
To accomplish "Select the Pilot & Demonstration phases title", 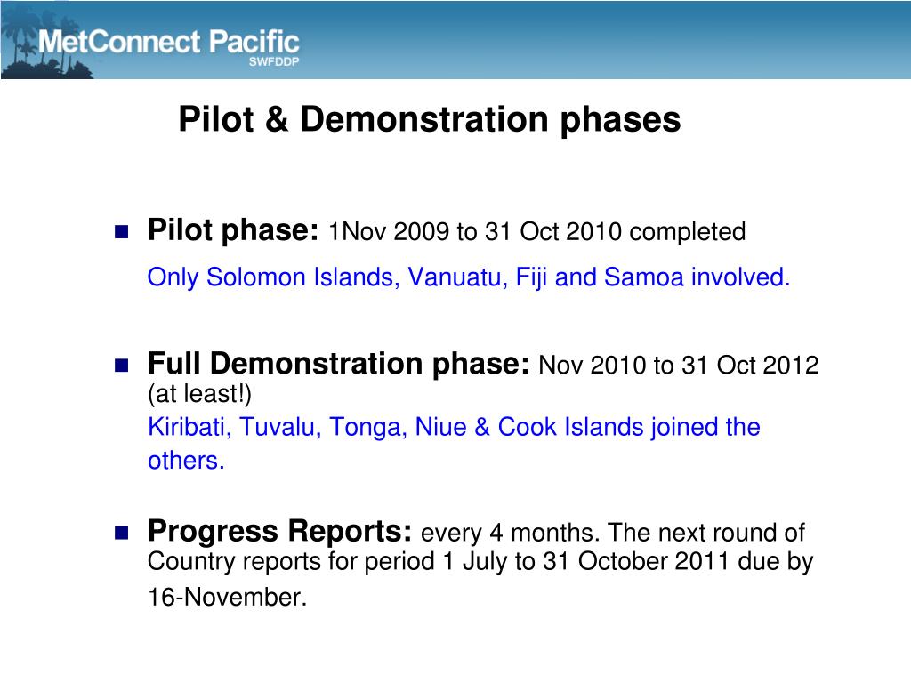I will (430, 120).
